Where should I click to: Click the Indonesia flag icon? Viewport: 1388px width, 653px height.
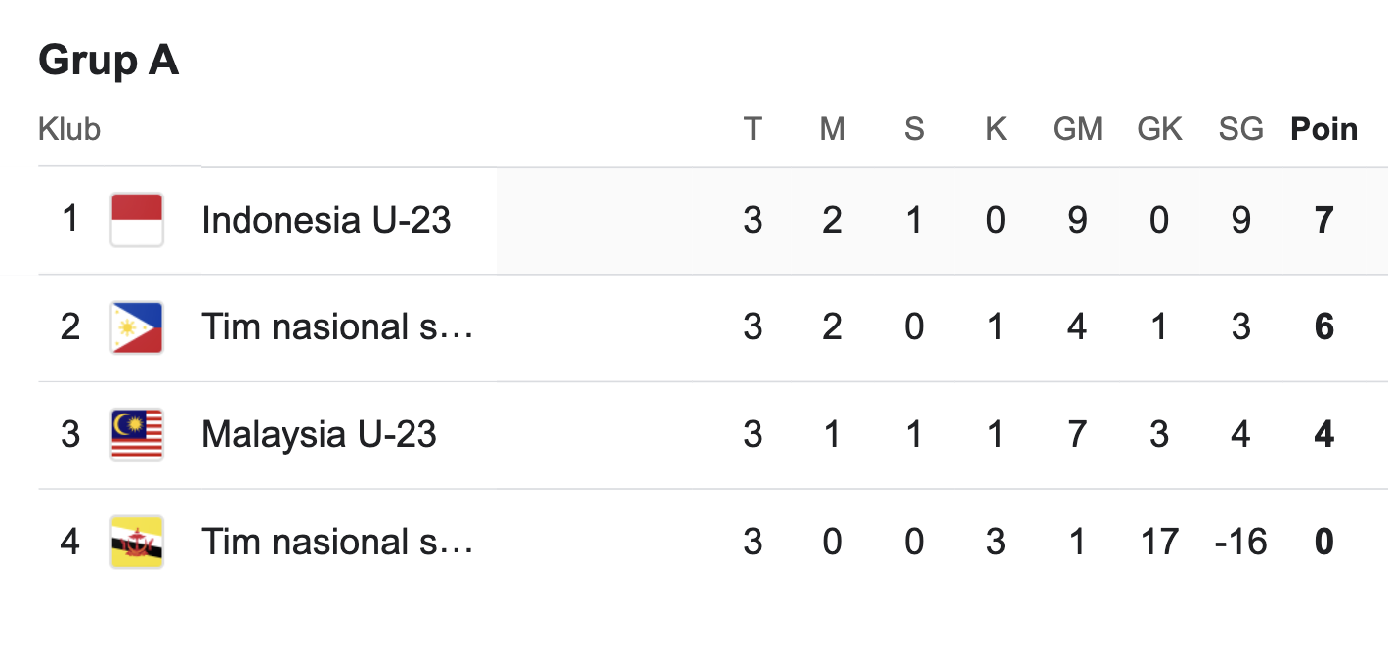click(x=137, y=220)
